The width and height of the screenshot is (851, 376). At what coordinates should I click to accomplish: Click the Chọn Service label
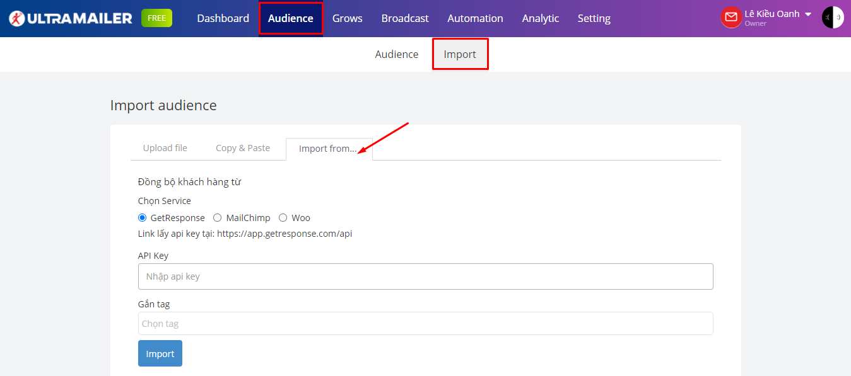click(165, 201)
